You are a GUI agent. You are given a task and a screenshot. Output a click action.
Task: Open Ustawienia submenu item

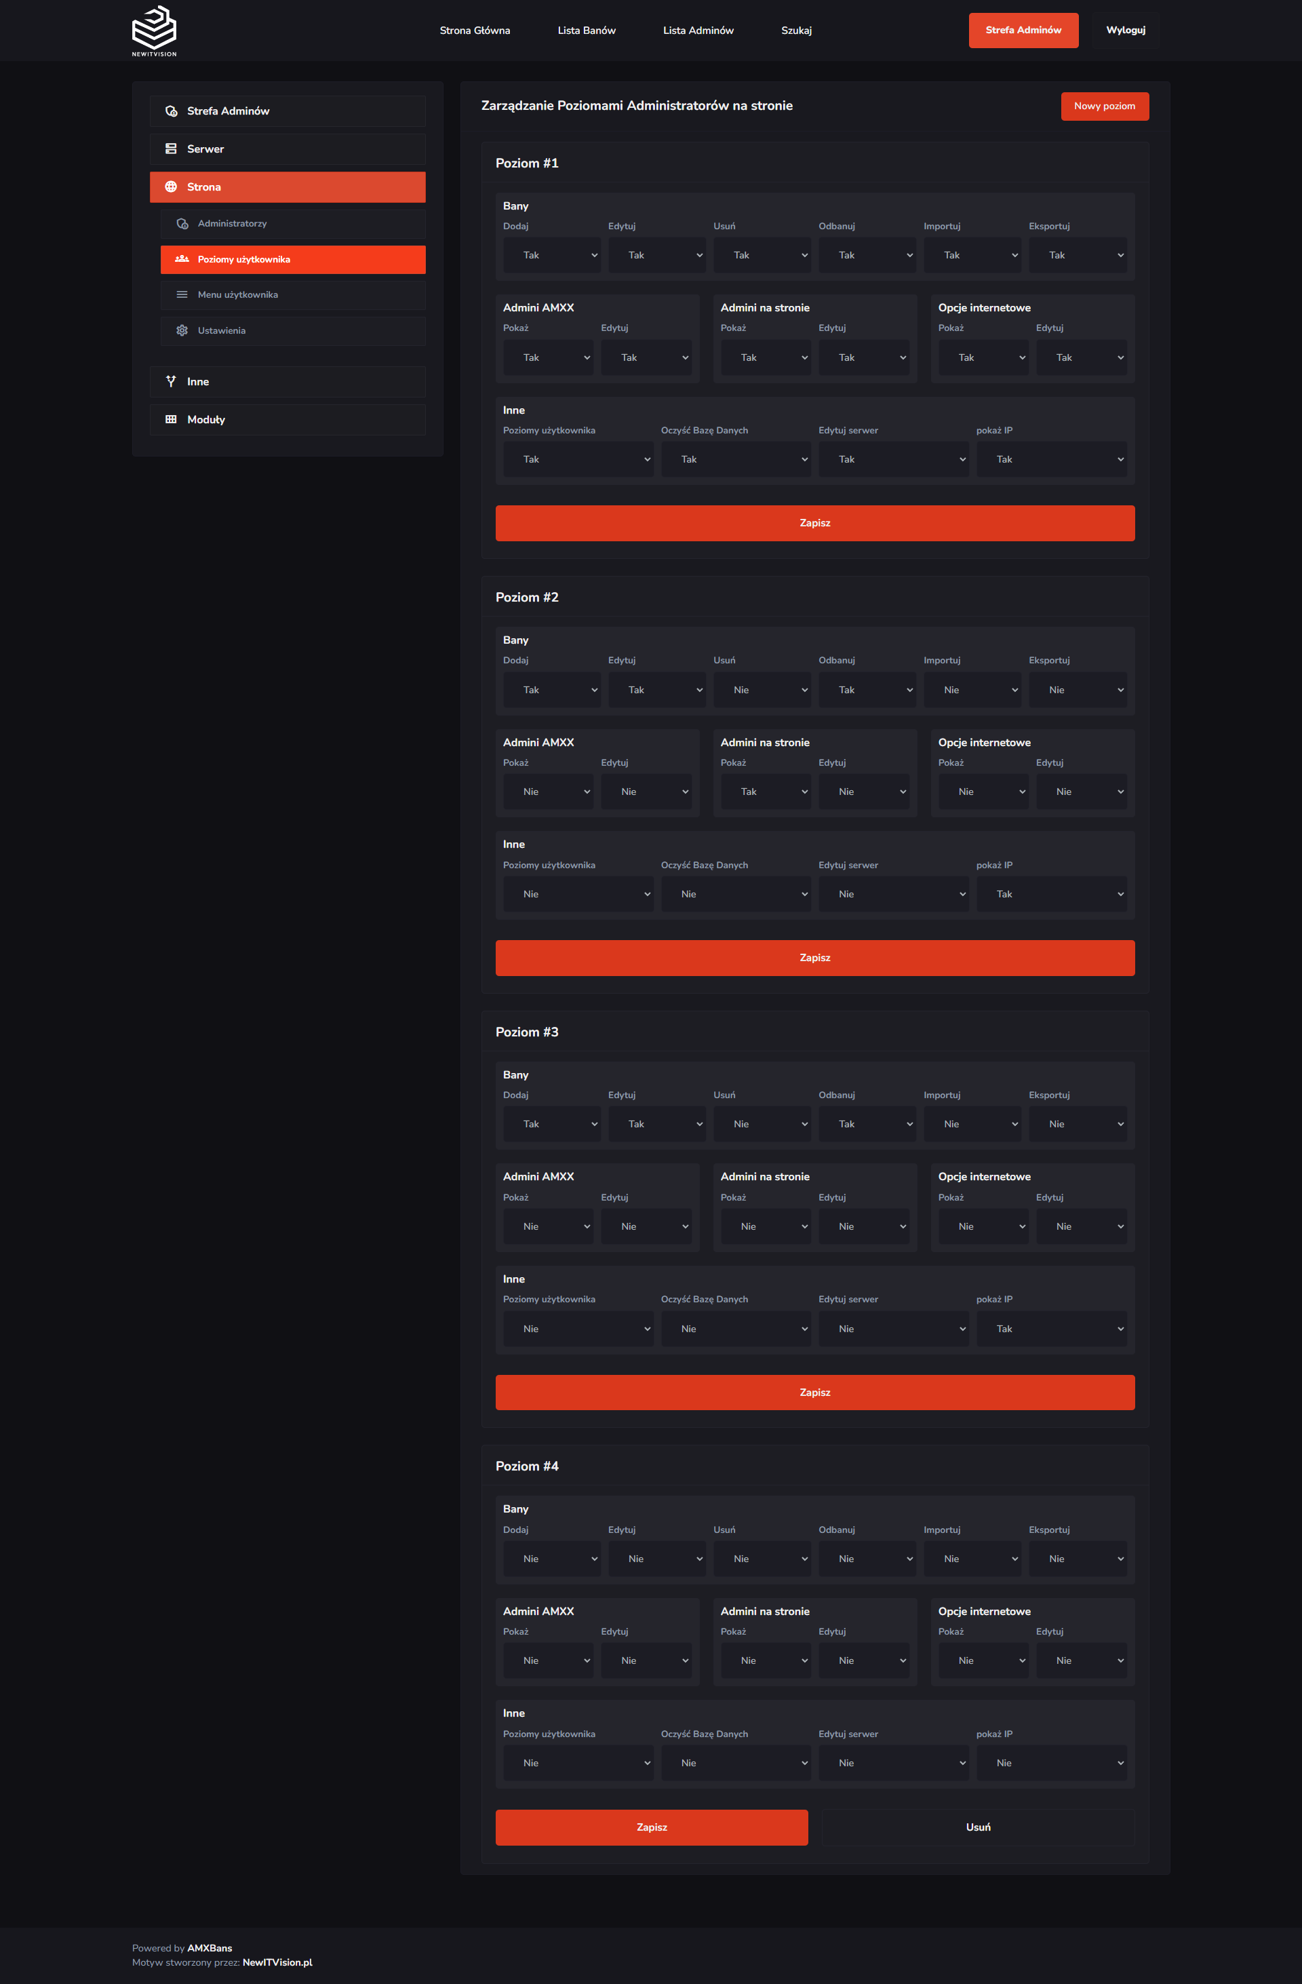coord(294,331)
